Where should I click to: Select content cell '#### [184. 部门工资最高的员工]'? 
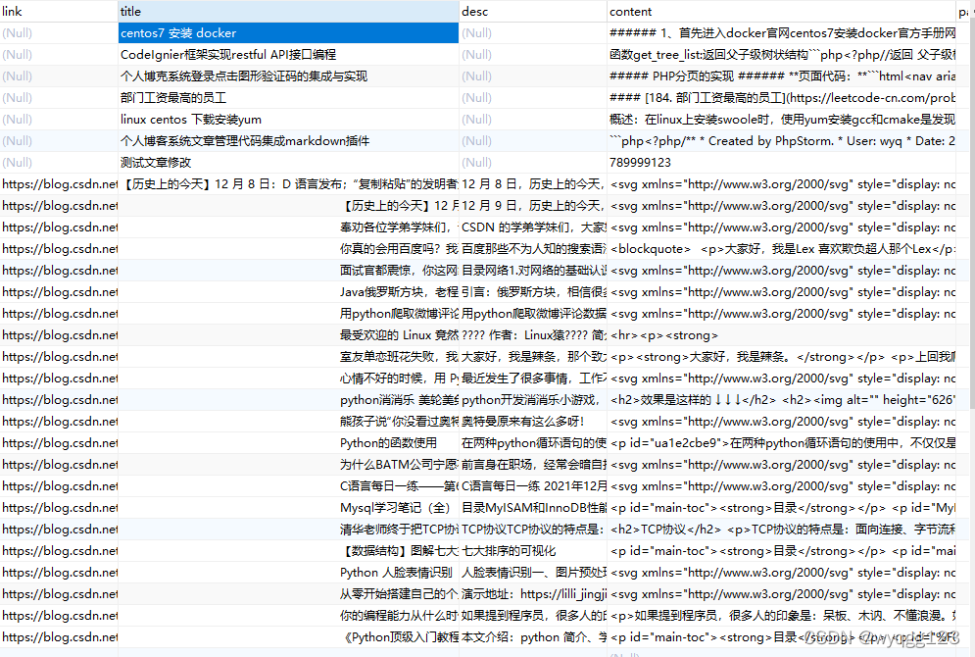[782, 98]
